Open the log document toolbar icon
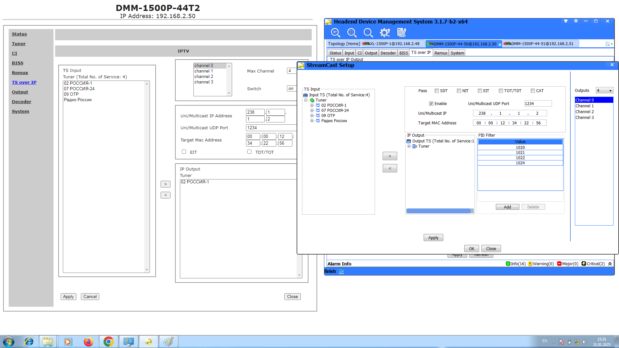Image resolution: width=619 pixels, height=348 pixels. pos(401,33)
